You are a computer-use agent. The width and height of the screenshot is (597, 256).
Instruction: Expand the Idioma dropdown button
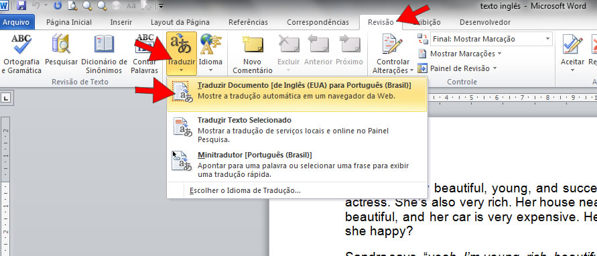pyautogui.click(x=210, y=70)
